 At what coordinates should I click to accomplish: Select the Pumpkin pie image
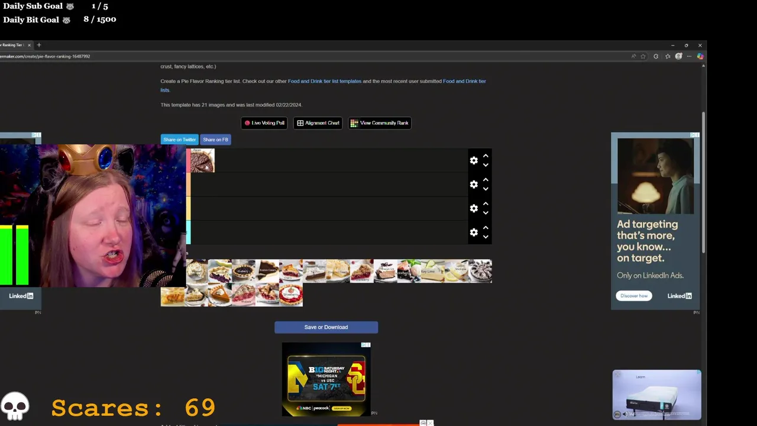(219, 295)
